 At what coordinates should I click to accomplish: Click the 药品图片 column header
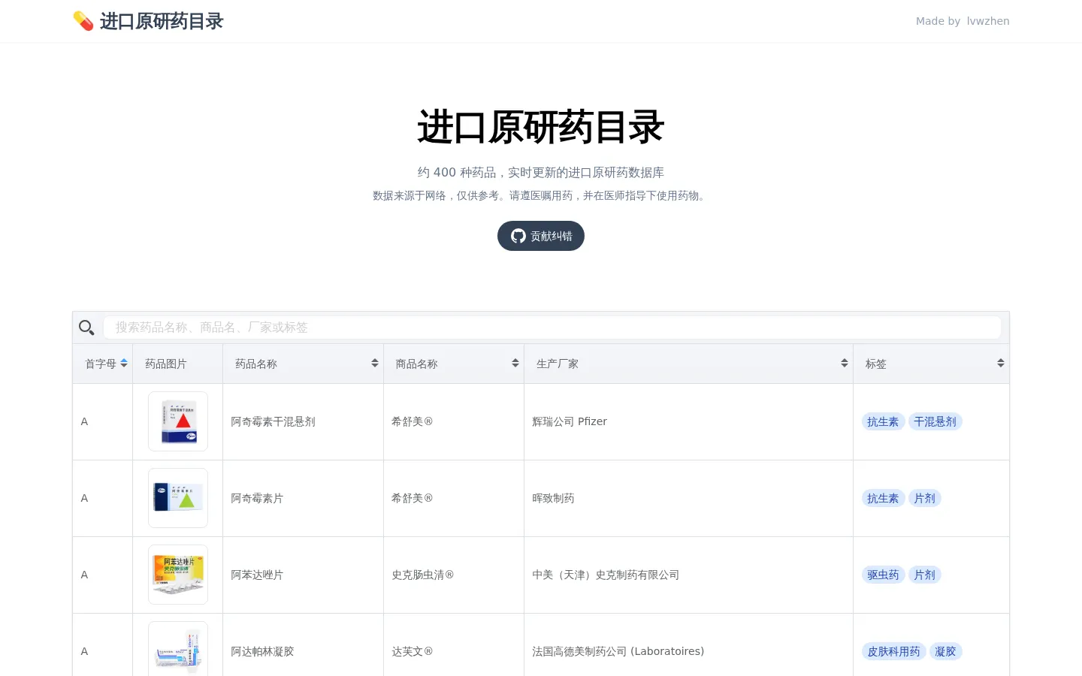pyautogui.click(x=178, y=364)
